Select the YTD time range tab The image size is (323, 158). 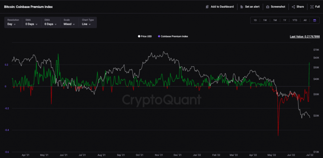(295, 20)
